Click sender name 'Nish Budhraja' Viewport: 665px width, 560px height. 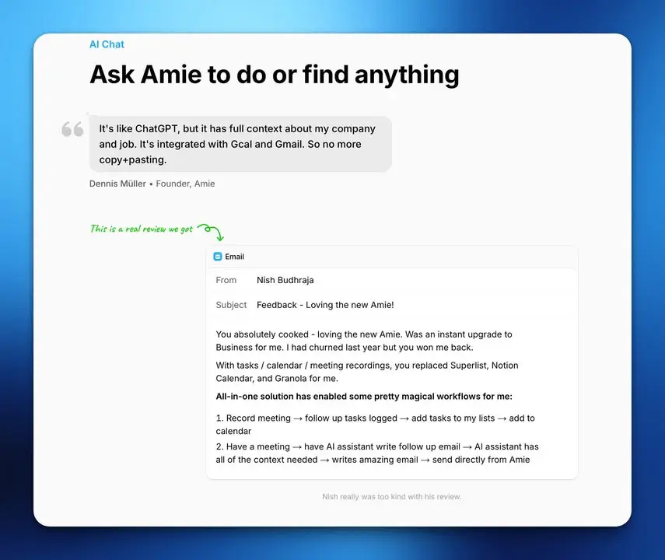coord(285,280)
